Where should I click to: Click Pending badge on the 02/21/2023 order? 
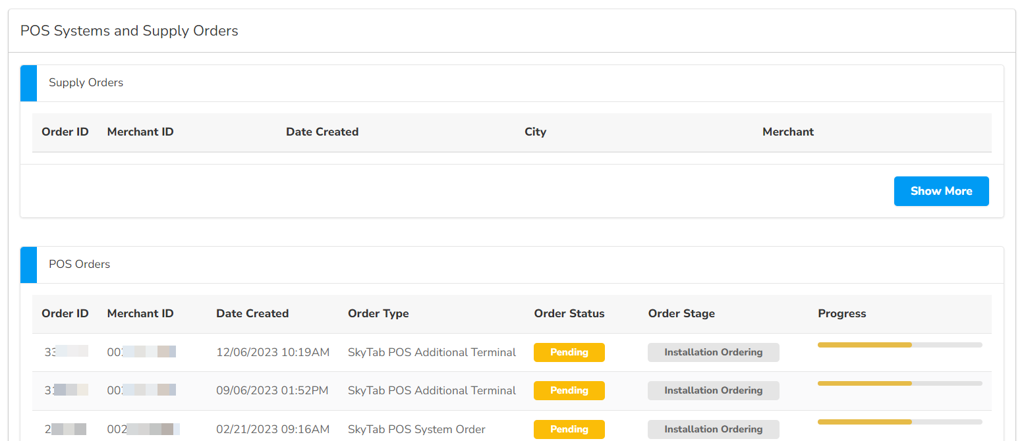[x=569, y=429]
